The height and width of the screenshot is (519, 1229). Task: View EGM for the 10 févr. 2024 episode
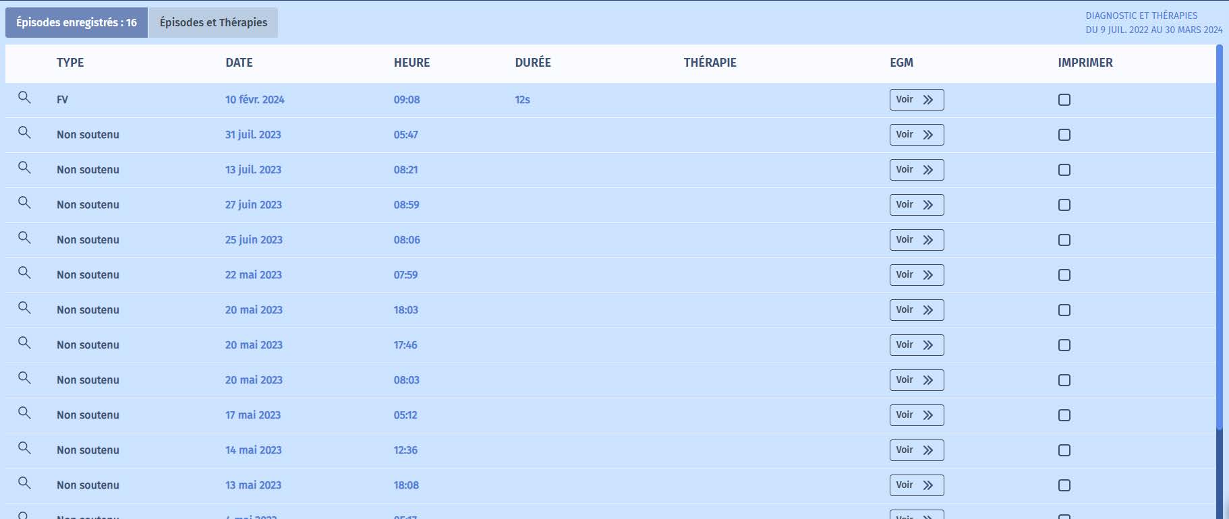[916, 100]
